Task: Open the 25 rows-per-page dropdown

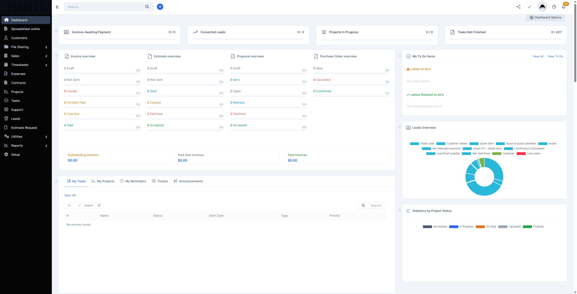Action: click(73, 205)
